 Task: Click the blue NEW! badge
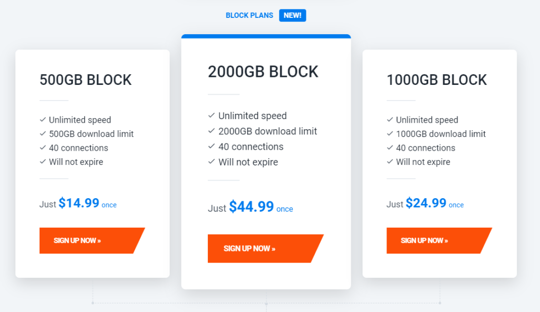click(292, 15)
